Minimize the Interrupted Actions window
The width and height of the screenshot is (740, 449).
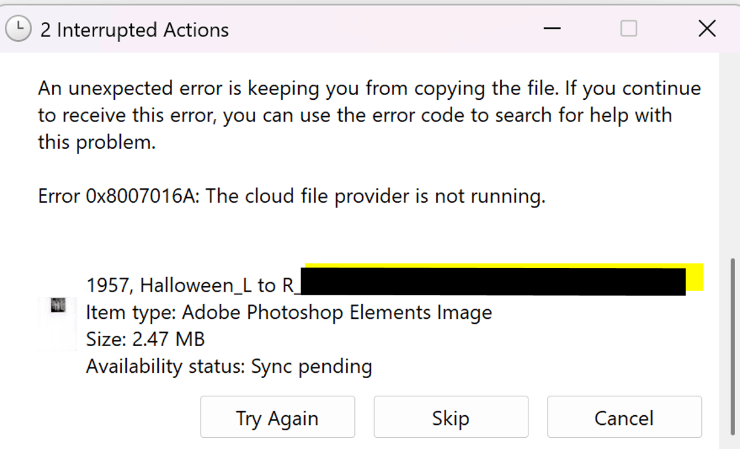[552, 28]
